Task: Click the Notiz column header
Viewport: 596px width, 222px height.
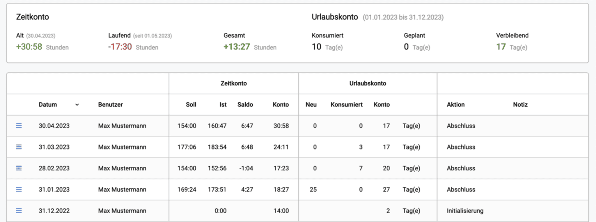Action: [x=520, y=105]
